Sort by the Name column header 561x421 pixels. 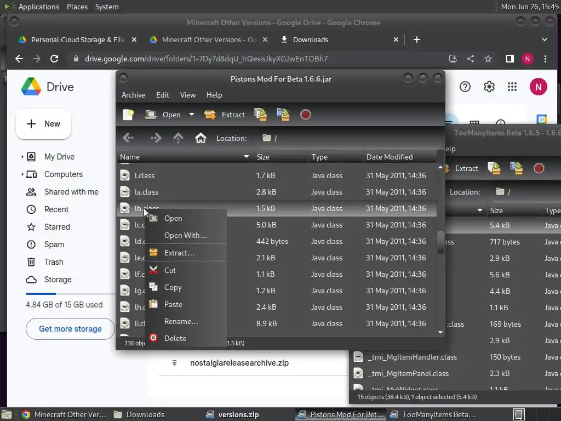tap(185, 157)
